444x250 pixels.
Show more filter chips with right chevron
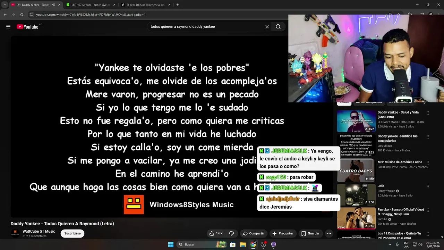pos(424,103)
